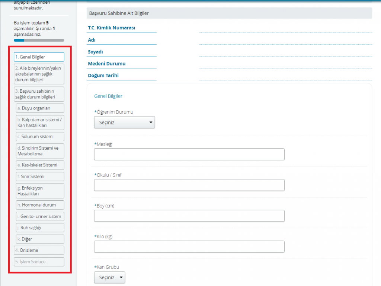Go to Başvuru sahibinin sağlık durum bilgileri
This screenshot has height=286, width=381.
(x=39, y=94)
